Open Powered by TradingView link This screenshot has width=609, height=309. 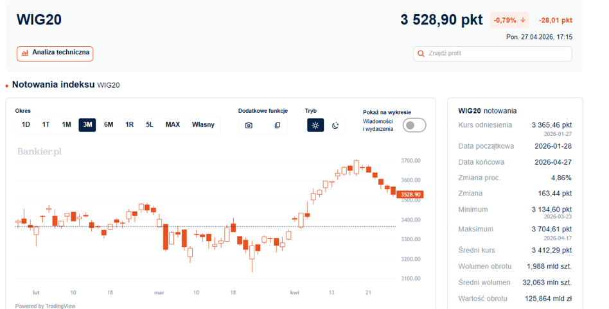coord(45,306)
